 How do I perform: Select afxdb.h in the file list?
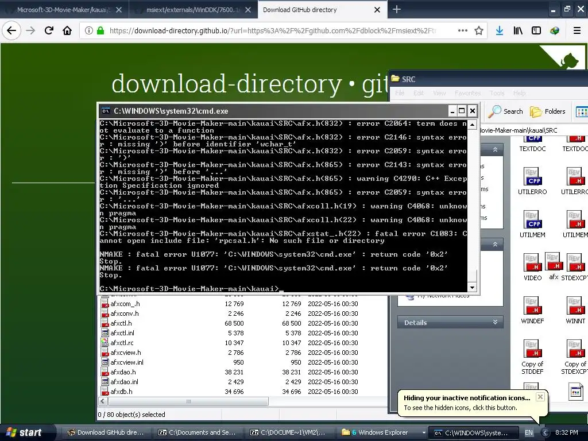point(121,392)
